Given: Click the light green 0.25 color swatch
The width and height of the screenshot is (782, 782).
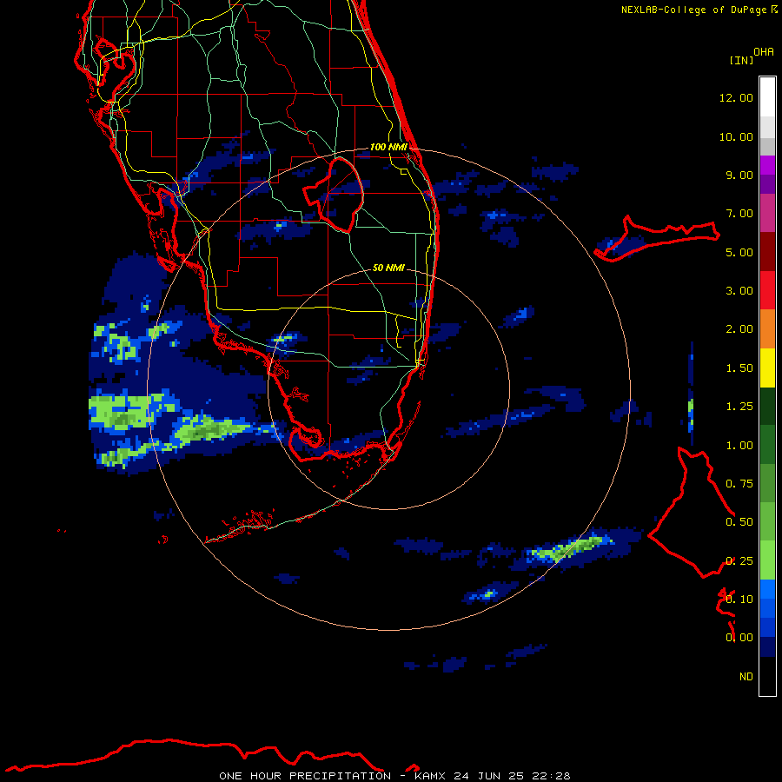Looking at the screenshot, I should [767, 560].
